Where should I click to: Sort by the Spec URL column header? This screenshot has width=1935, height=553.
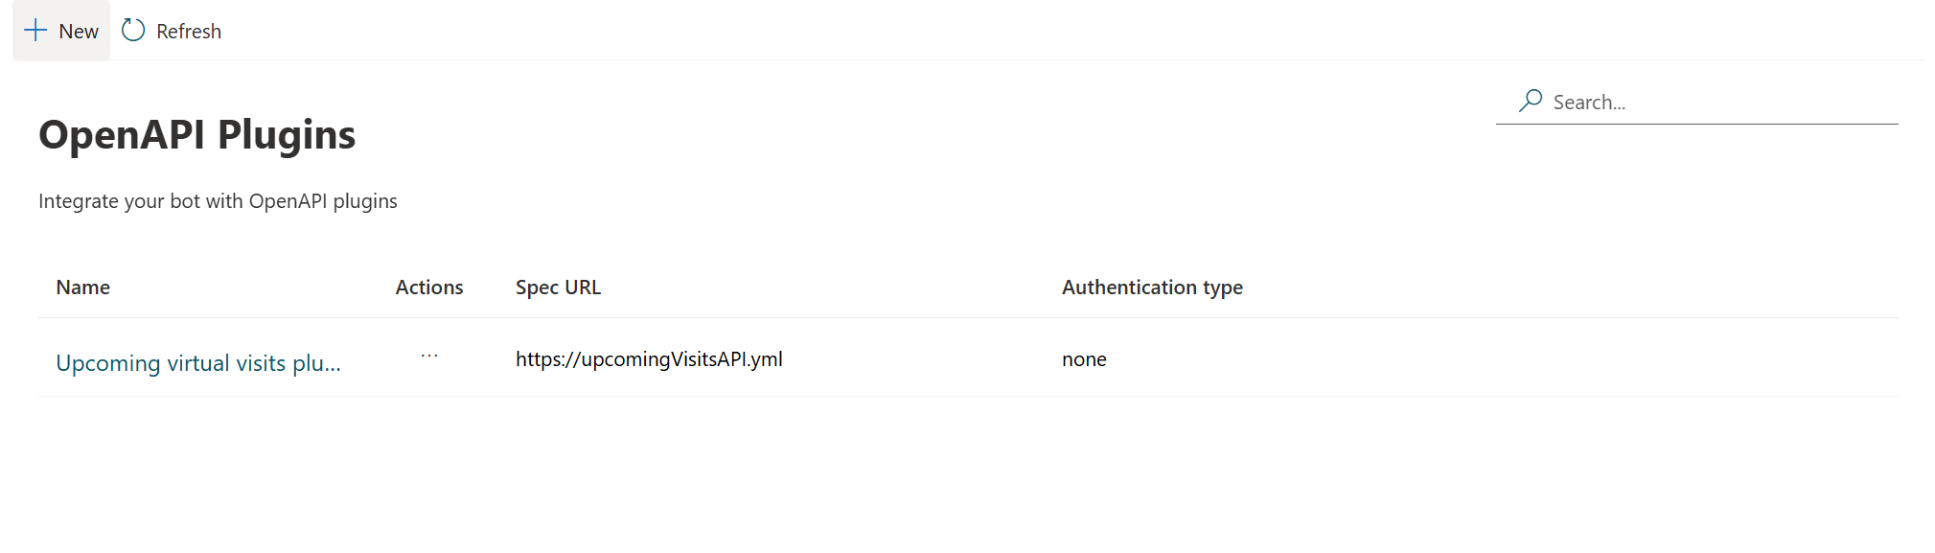(558, 288)
